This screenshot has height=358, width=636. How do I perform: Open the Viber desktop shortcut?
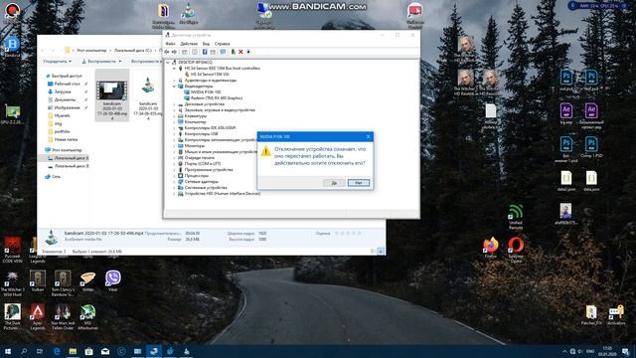(112, 280)
